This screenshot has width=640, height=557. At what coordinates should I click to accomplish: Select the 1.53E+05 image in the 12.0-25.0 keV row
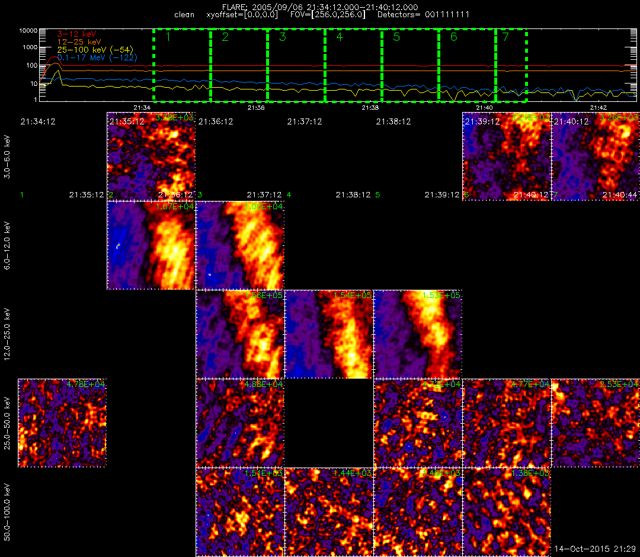tap(418, 334)
